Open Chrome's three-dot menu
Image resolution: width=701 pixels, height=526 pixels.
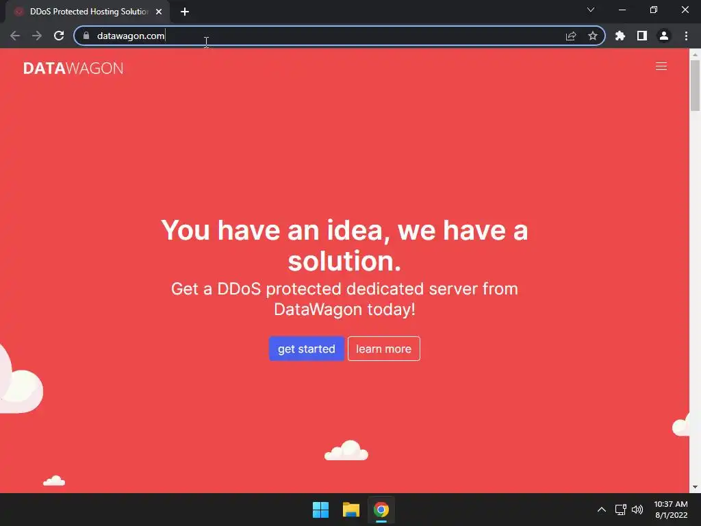[686, 36]
